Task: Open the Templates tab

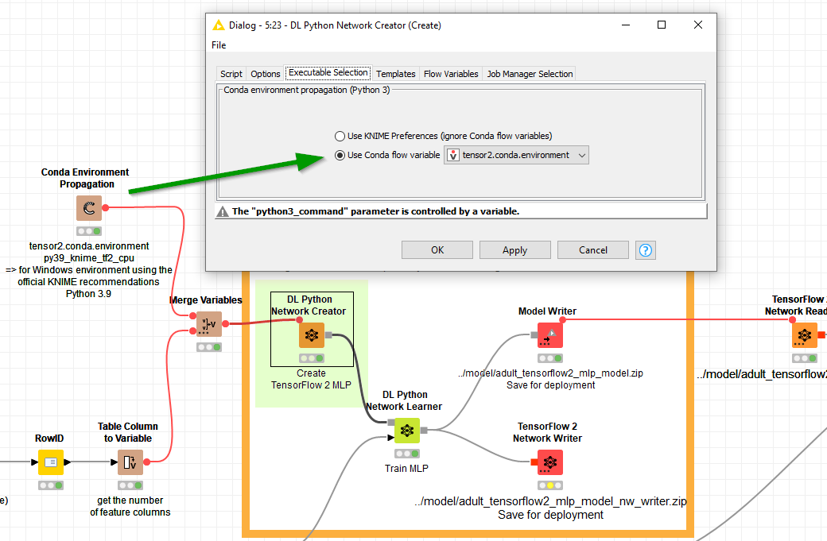Action: point(395,73)
